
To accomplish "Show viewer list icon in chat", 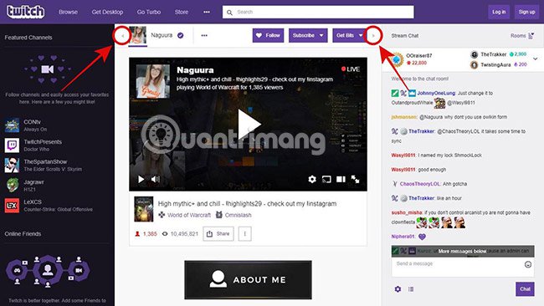I will [411, 289].
